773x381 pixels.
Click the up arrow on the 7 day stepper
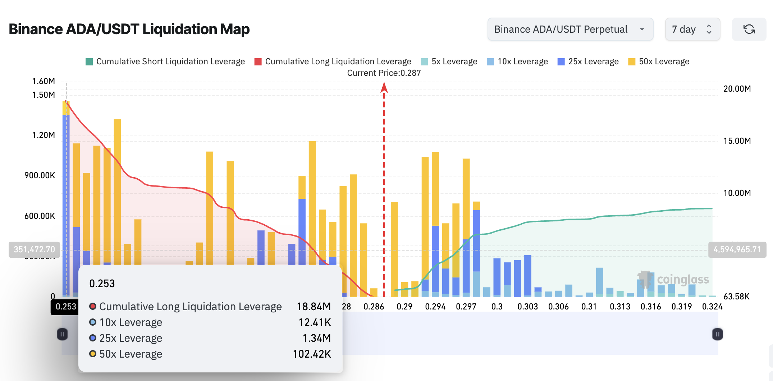(x=708, y=26)
